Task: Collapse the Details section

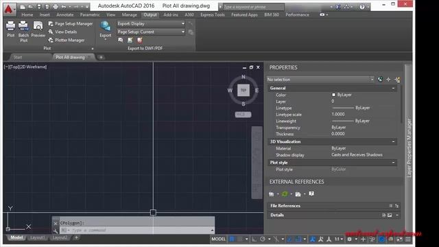Action: pos(397,215)
